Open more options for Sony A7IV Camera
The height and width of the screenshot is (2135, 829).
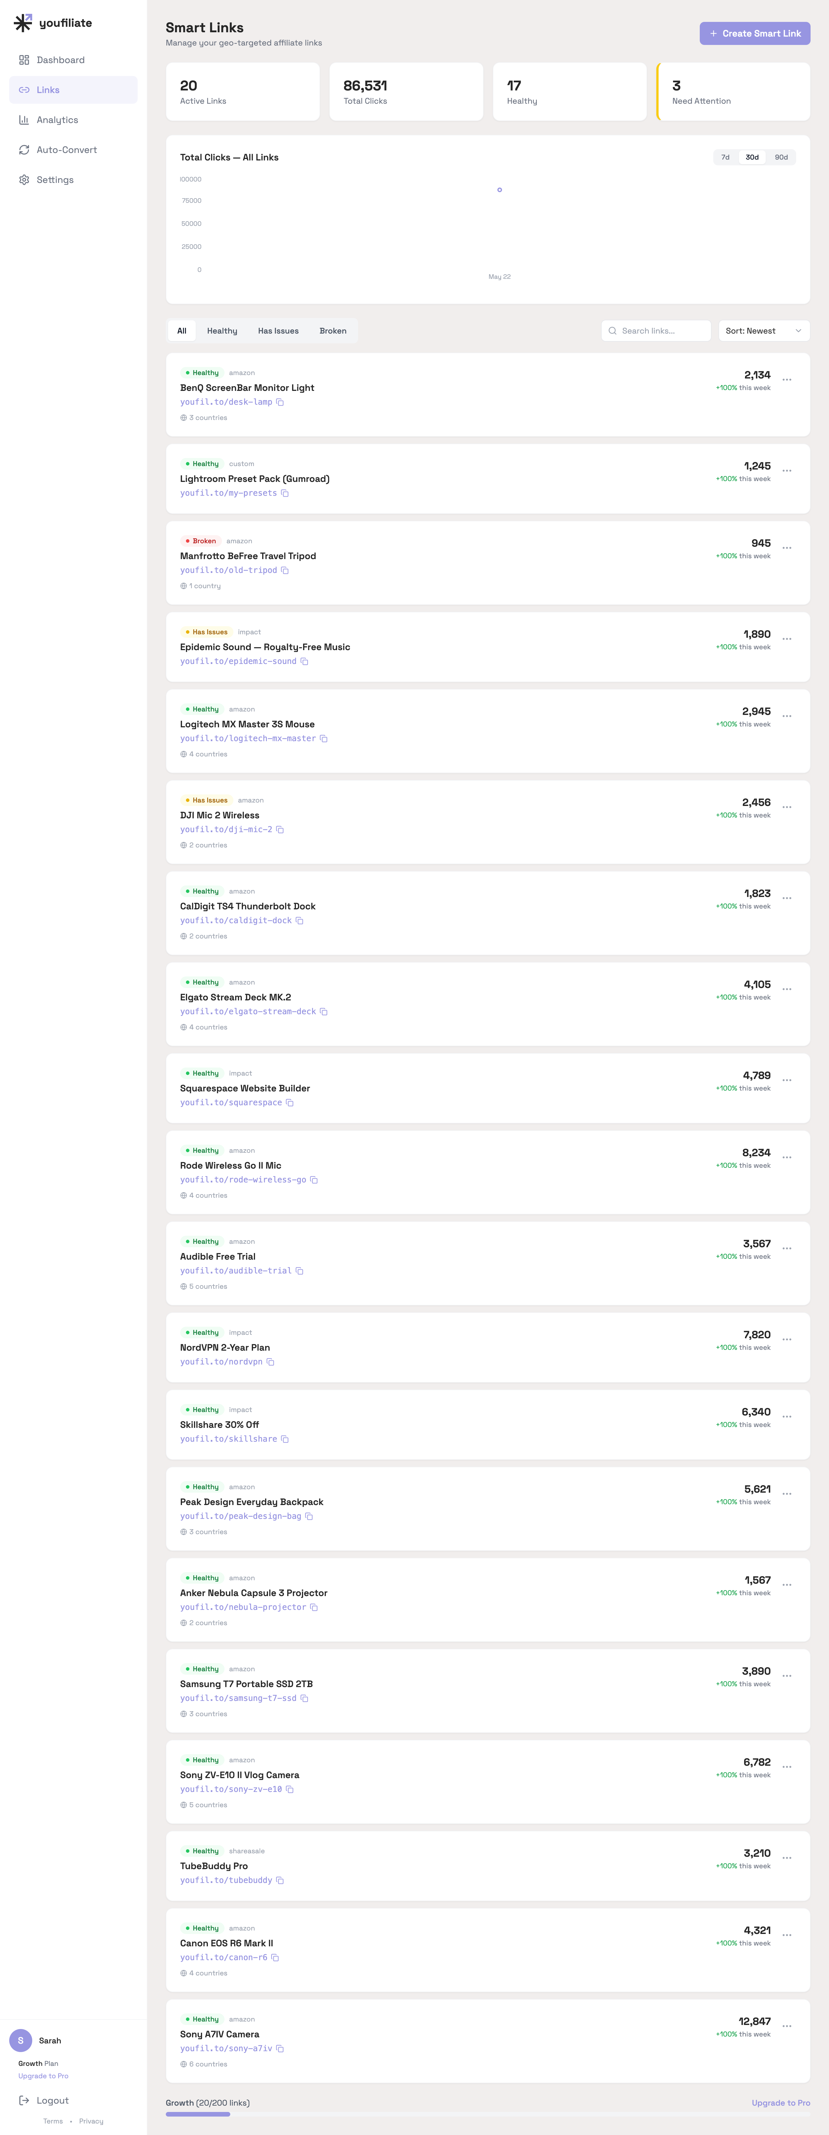[x=787, y=2026]
